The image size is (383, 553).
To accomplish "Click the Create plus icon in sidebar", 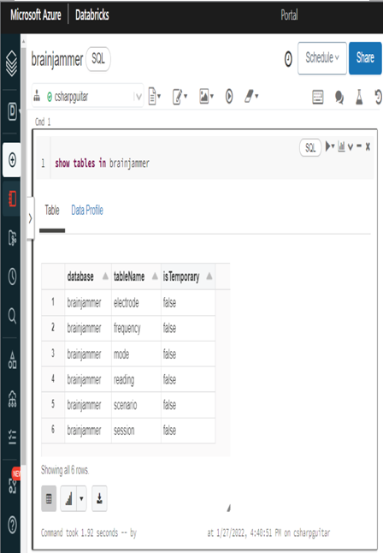I will pyautogui.click(x=12, y=160).
